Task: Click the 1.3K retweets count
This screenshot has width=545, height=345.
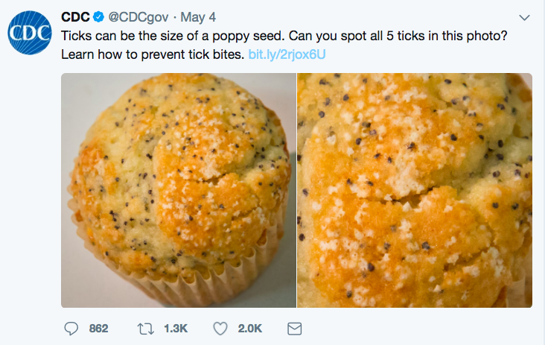Action: click(174, 329)
